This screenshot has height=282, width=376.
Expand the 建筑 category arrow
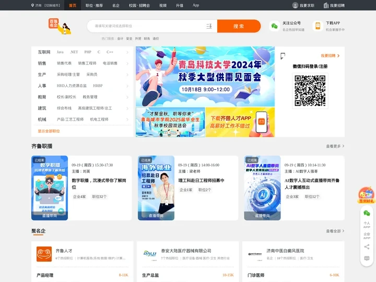tap(127, 109)
